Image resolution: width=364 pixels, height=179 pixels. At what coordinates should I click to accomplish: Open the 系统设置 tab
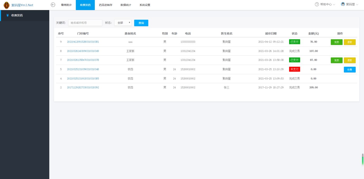pyautogui.click(x=145, y=5)
